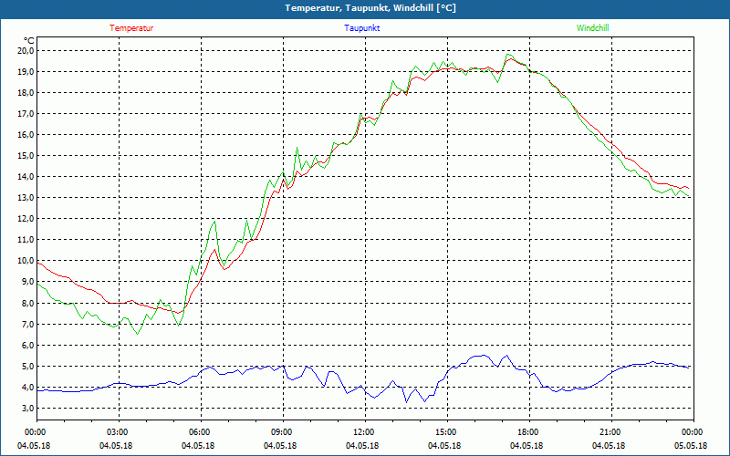730x456 pixels.
Task: Click the 14,0 y-axis label
Action: click(26, 177)
